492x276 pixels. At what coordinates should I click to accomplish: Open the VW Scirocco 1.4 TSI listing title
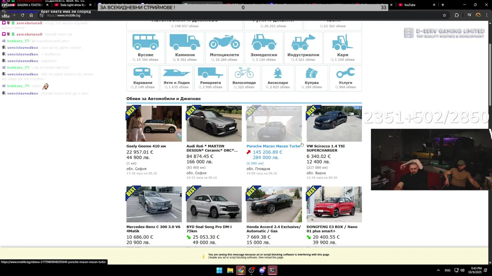(326, 148)
